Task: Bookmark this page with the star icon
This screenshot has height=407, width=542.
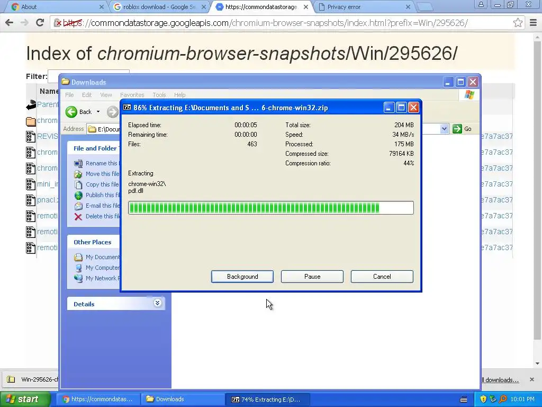Action: (518, 23)
